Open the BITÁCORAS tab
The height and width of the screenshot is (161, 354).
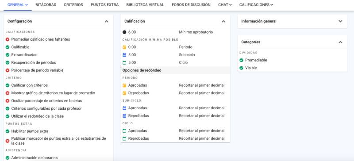46,5
